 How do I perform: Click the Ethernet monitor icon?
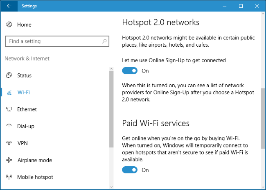(x=9, y=109)
